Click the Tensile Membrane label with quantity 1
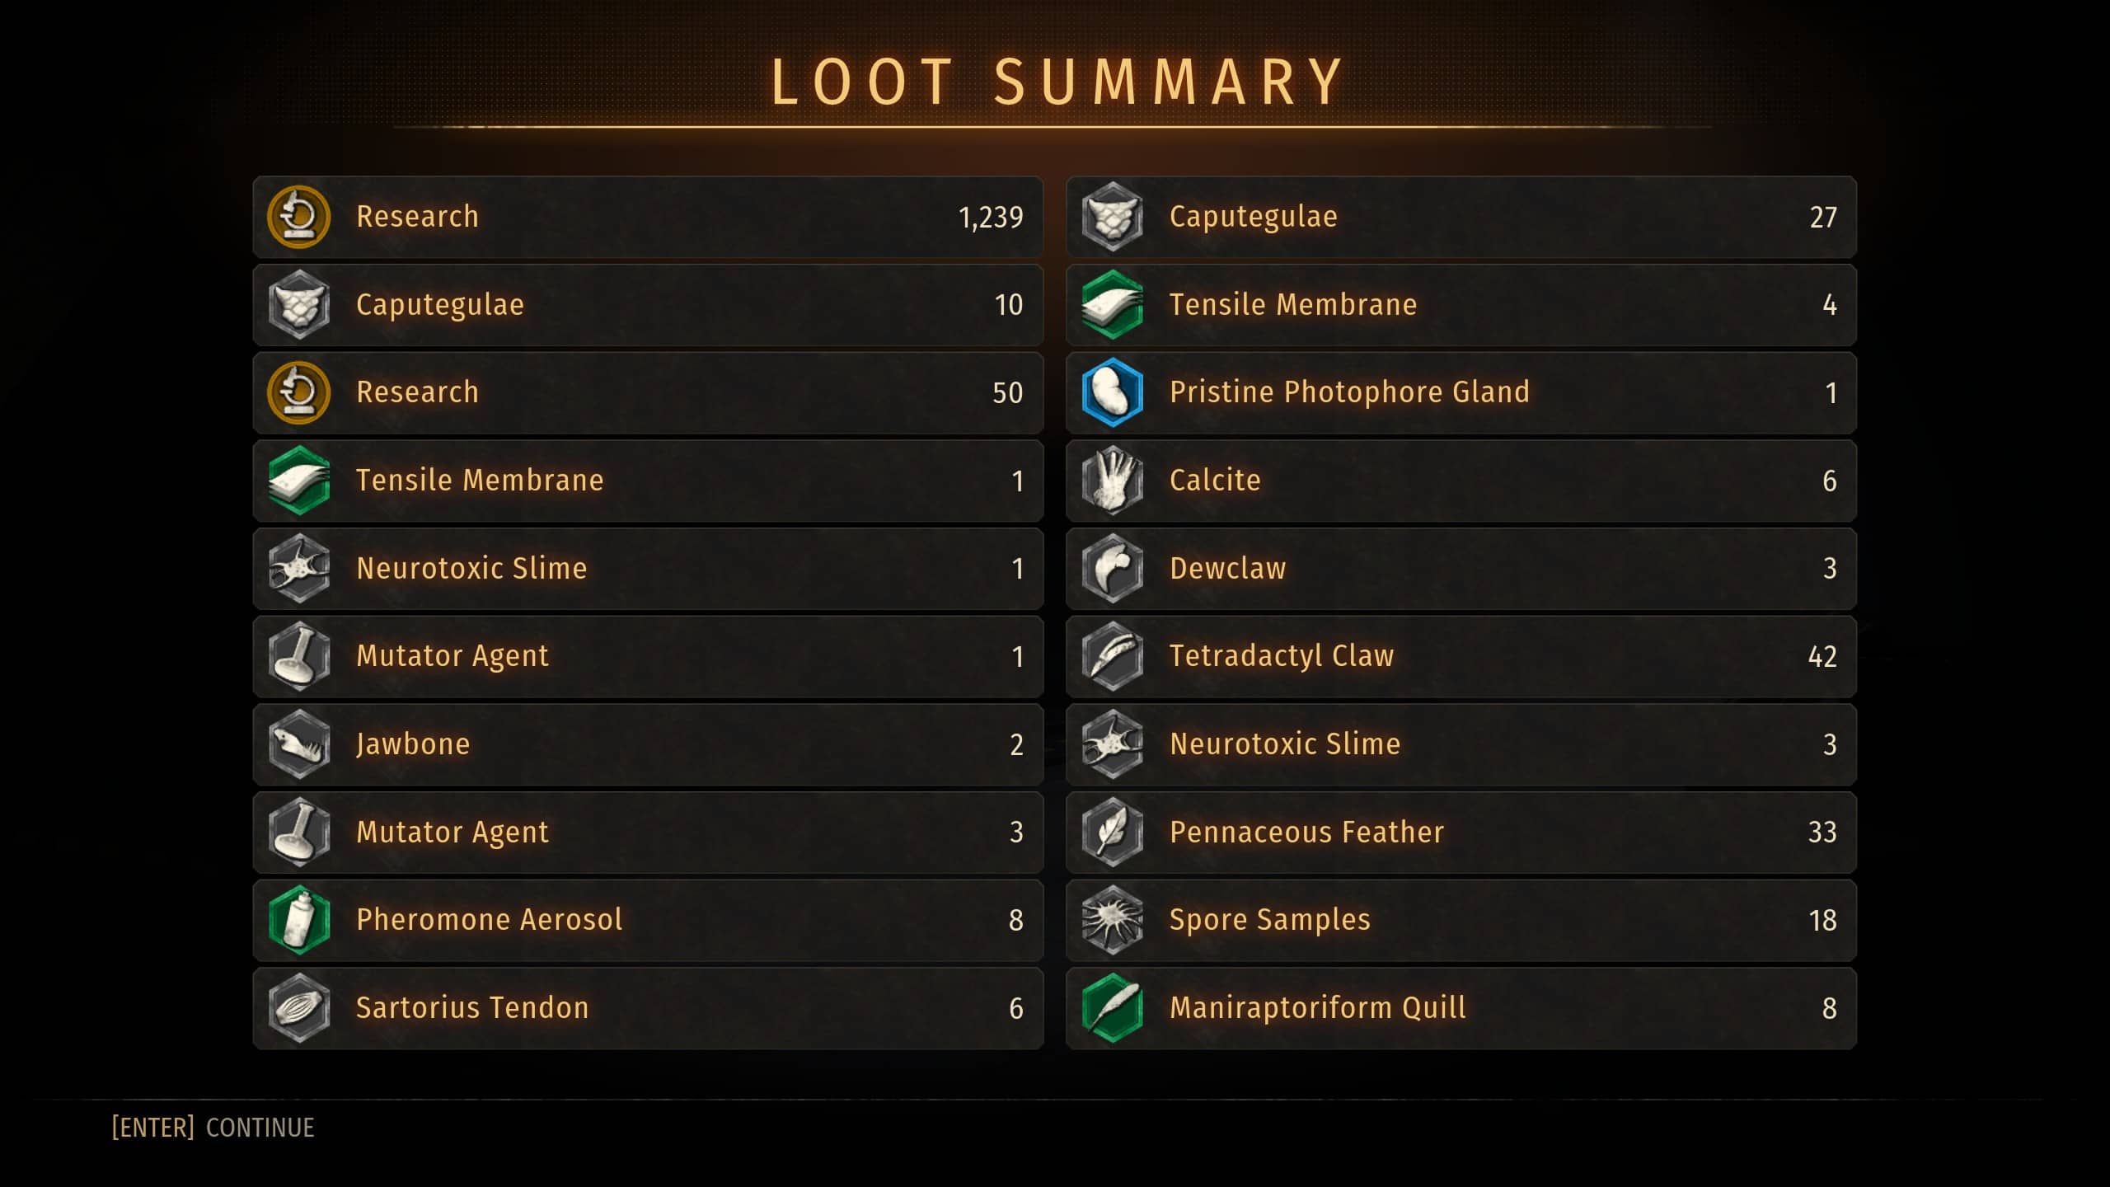Image resolution: width=2110 pixels, height=1187 pixels. 480,480
